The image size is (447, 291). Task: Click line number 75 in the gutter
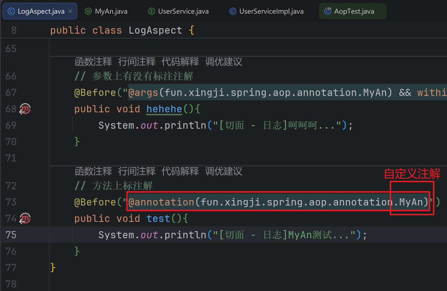(x=11, y=235)
